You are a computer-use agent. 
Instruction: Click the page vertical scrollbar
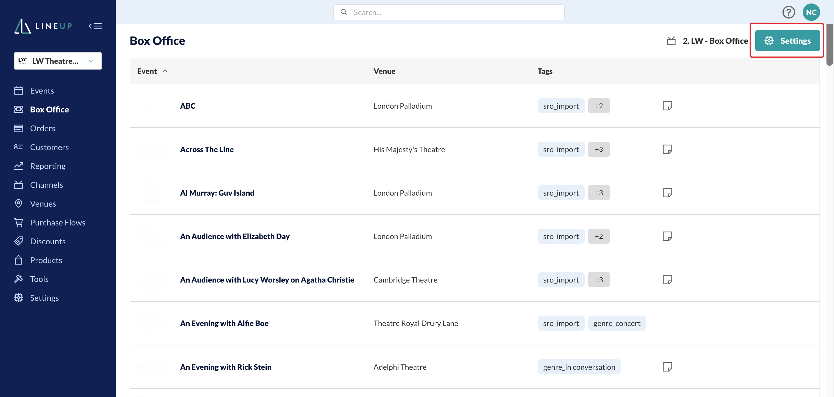tap(829, 45)
